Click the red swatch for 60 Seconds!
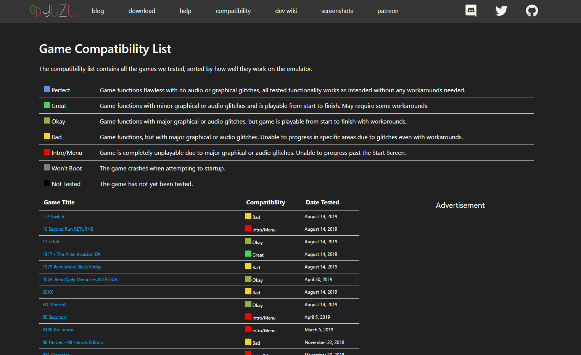This screenshot has width=581, height=355. click(x=248, y=316)
